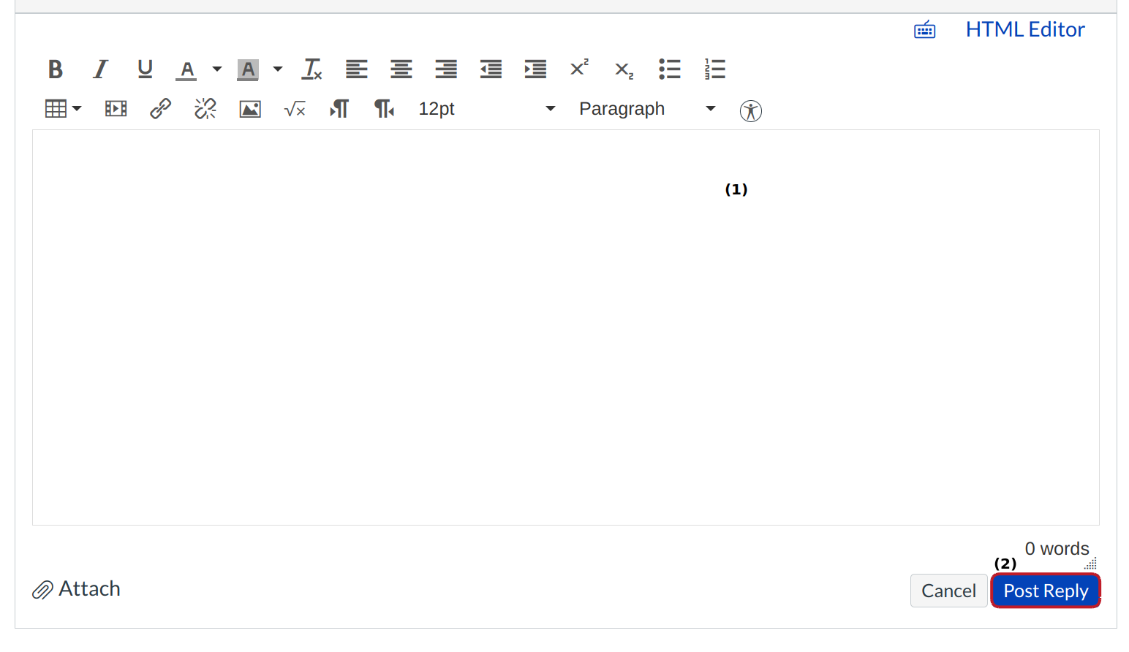Open the keyboard shortcuts help icon
This screenshot has width=1129, height=652.
pyautogui.click(x=924, y=29)
